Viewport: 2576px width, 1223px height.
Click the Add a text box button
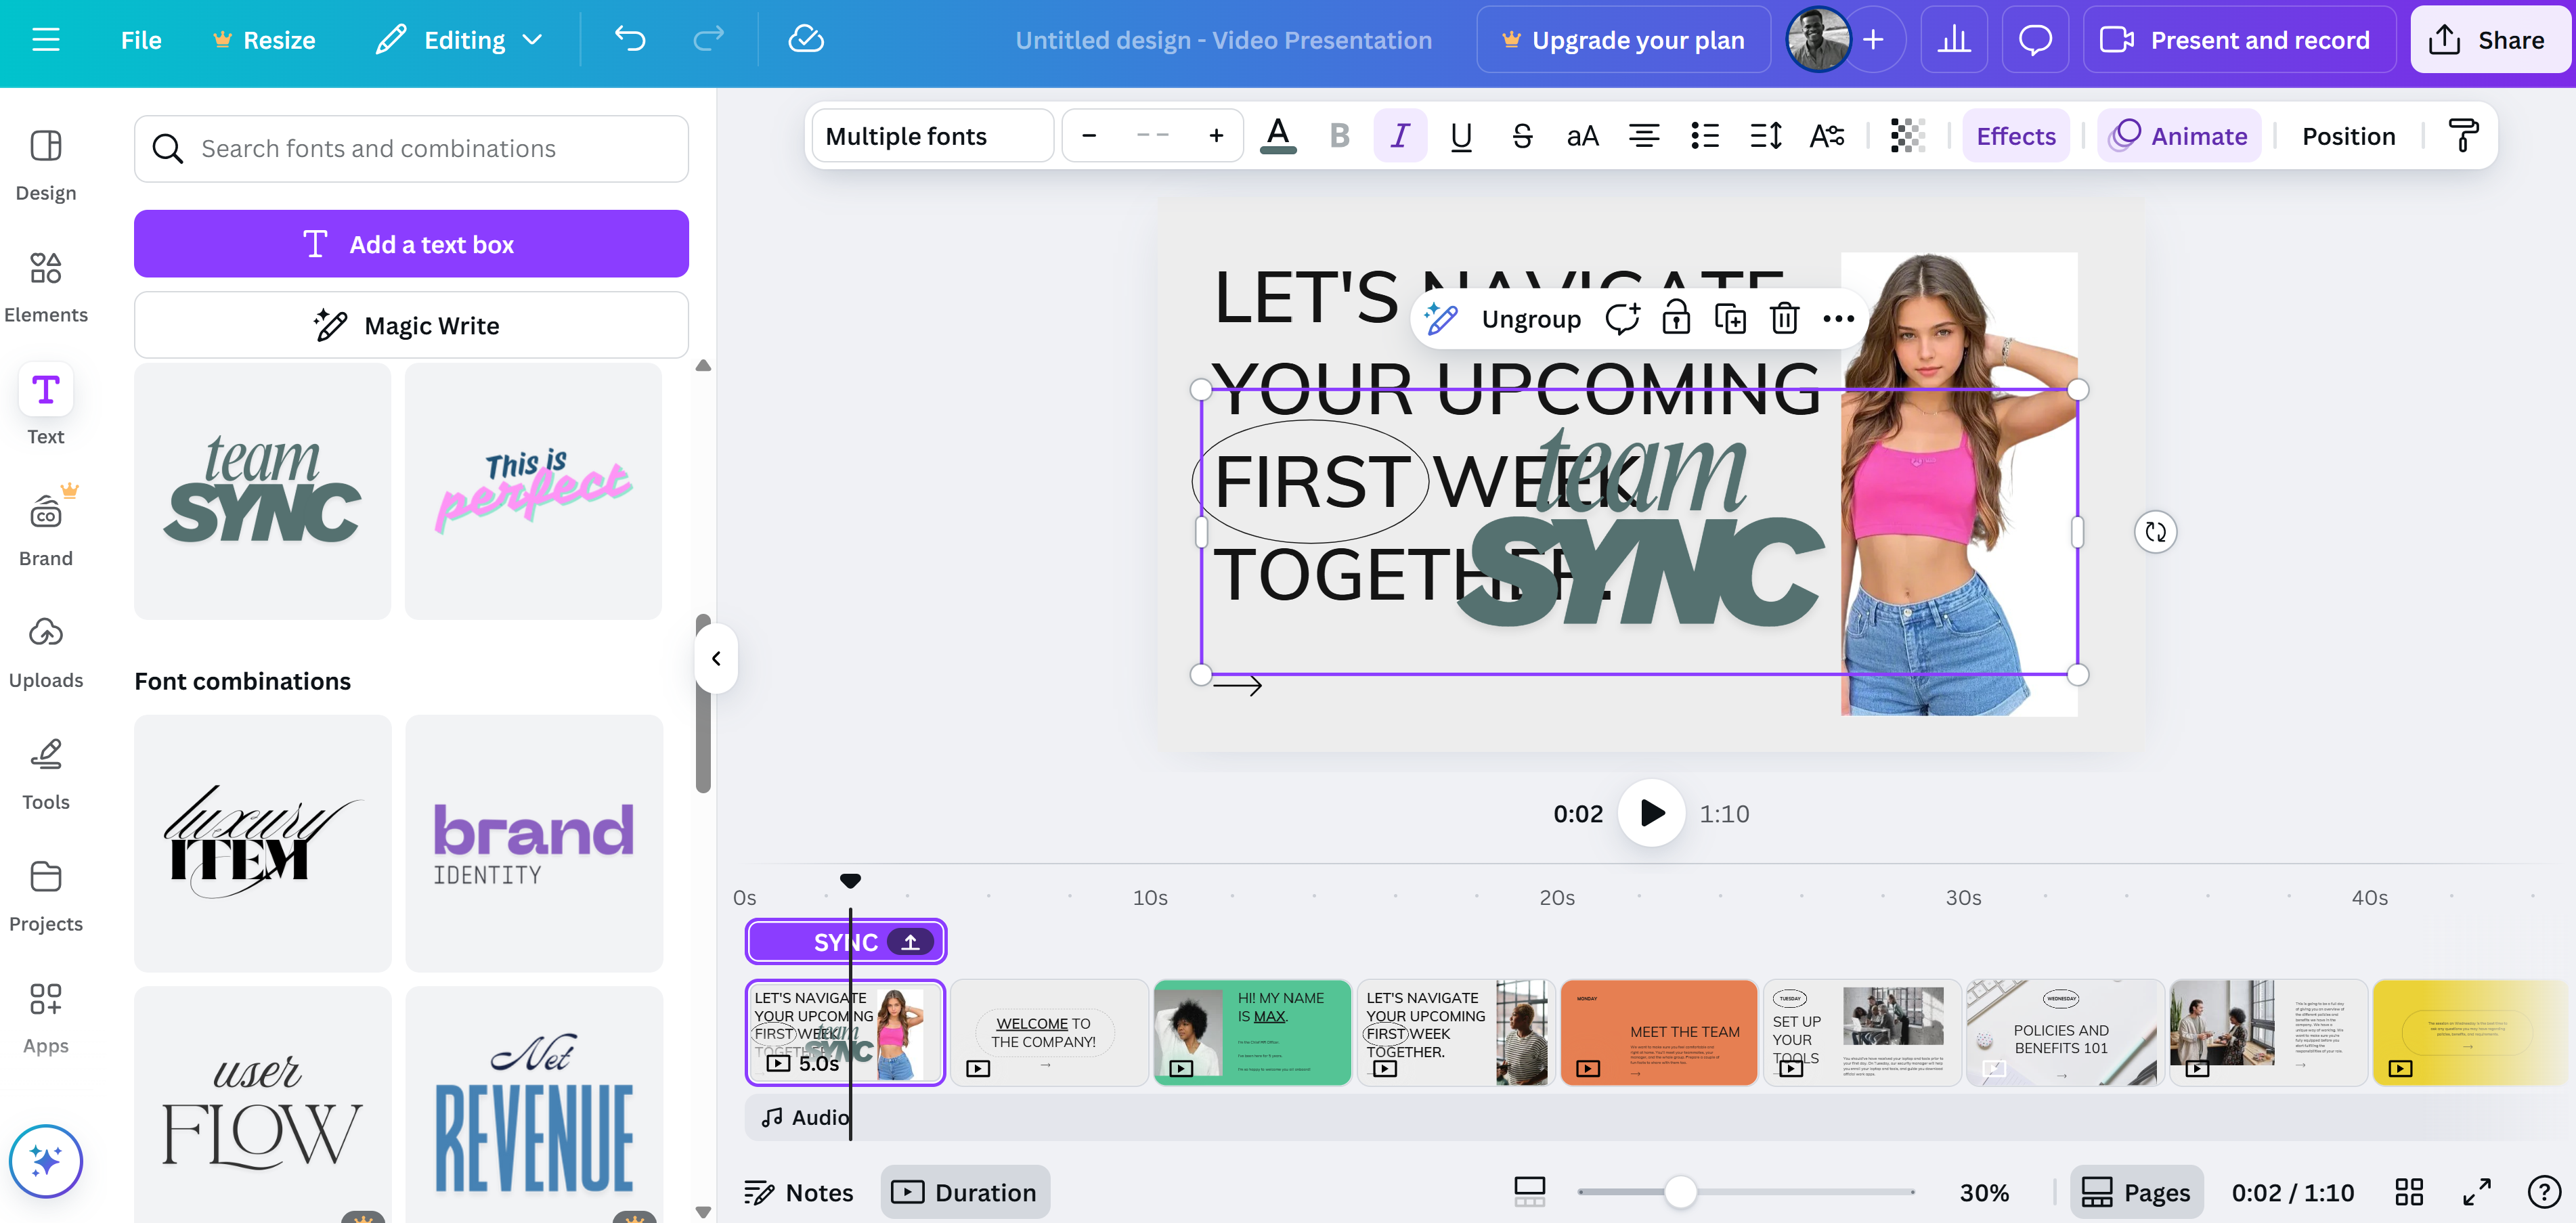click(x=411, y=244)
